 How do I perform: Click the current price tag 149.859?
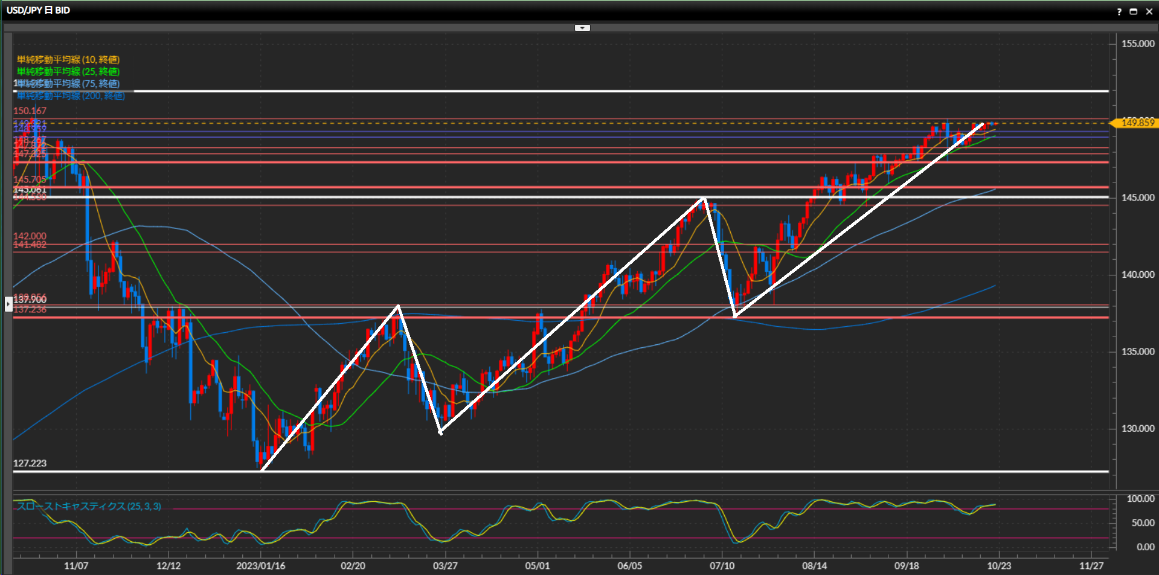pos(1137,123)
